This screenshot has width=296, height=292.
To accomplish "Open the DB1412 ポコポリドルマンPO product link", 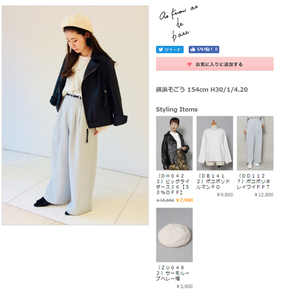I will click(213, 181).
